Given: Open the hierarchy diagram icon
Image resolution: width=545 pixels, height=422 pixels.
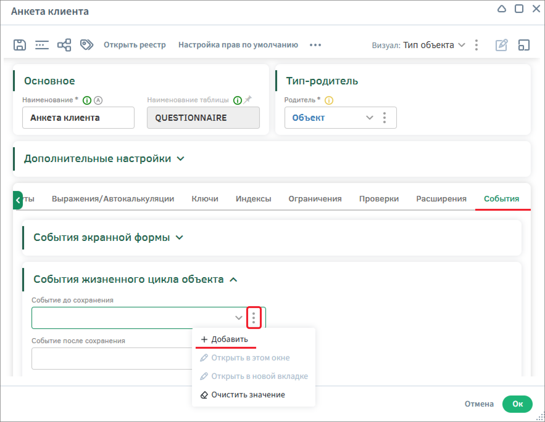Looking at the screenshot, I should 64,45.
